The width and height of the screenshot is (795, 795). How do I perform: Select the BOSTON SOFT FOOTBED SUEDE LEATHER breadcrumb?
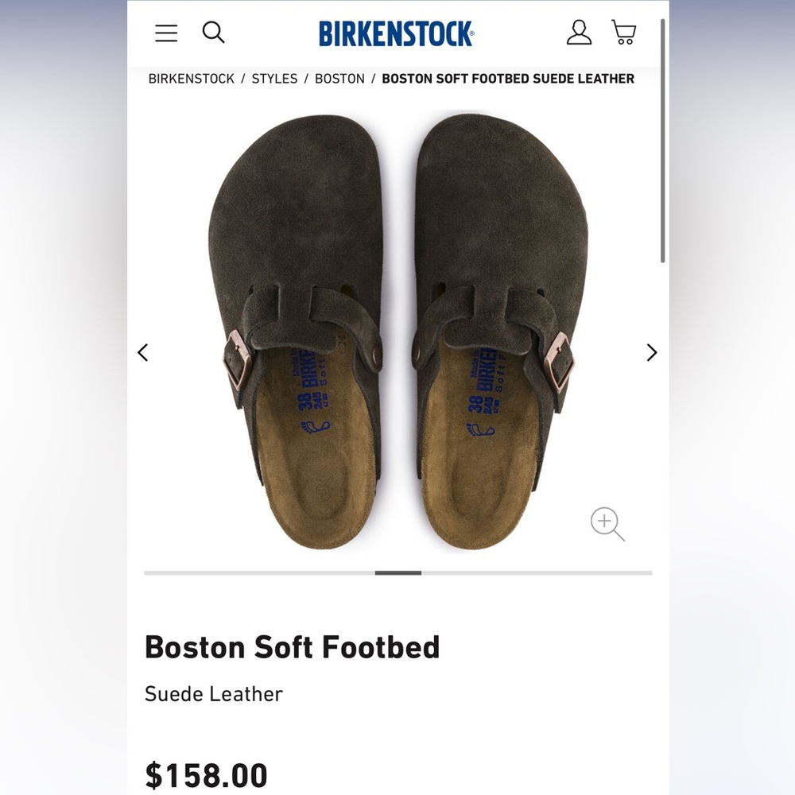pos(508,79)
